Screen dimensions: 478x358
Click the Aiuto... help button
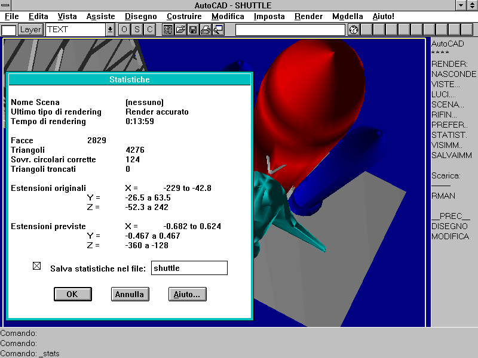click(187, 294)
